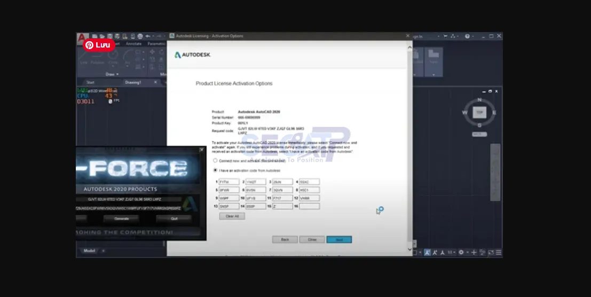Click the Clear All button
This screenshot has height=297, width=591.
point(232,216)
